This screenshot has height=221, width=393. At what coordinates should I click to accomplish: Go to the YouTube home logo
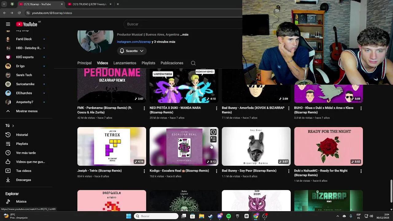point(27,24)
